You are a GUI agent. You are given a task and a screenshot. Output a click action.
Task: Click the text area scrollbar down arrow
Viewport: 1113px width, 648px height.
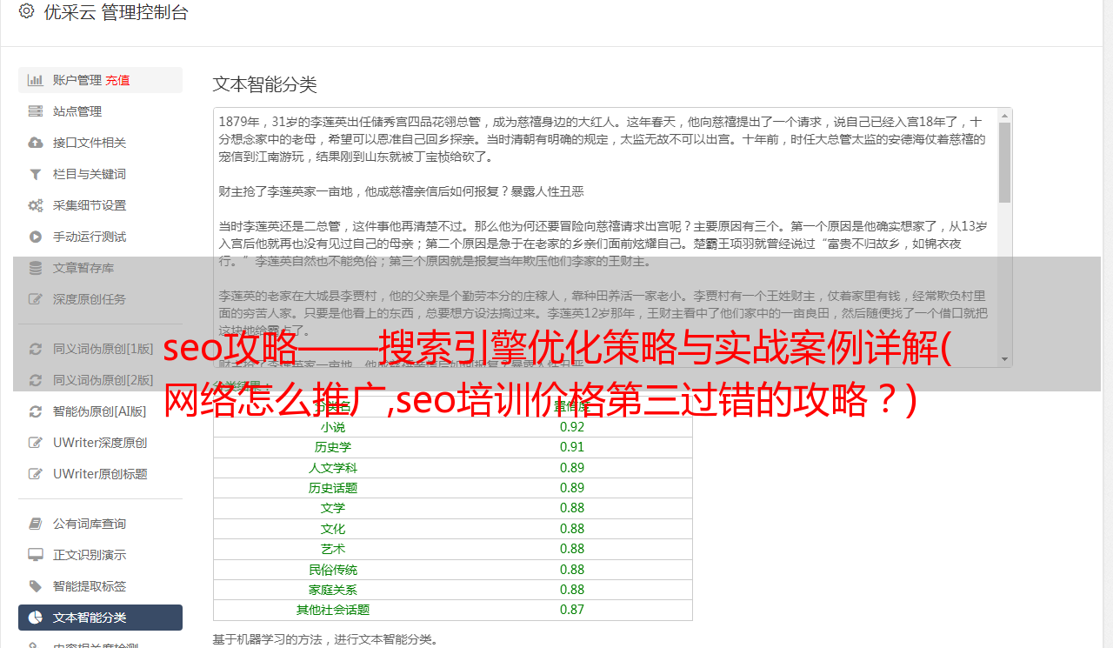point(1004,358)
